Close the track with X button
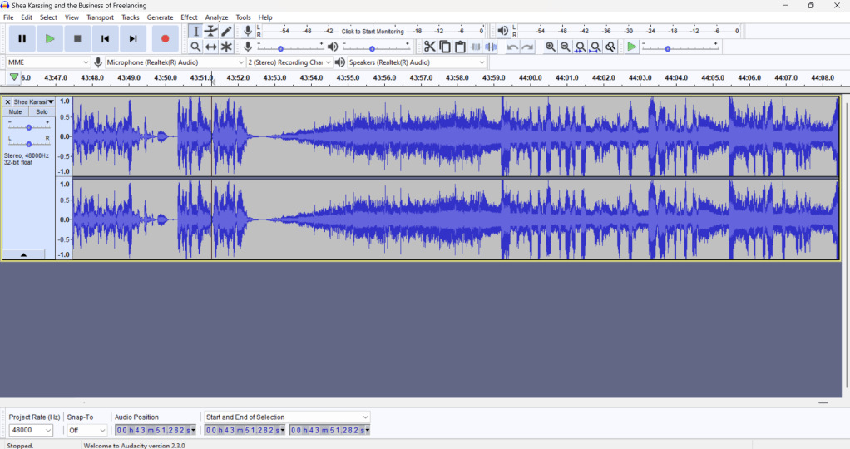 [7, 102]
